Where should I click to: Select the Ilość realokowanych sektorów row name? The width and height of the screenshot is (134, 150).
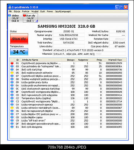pos(37,73)
